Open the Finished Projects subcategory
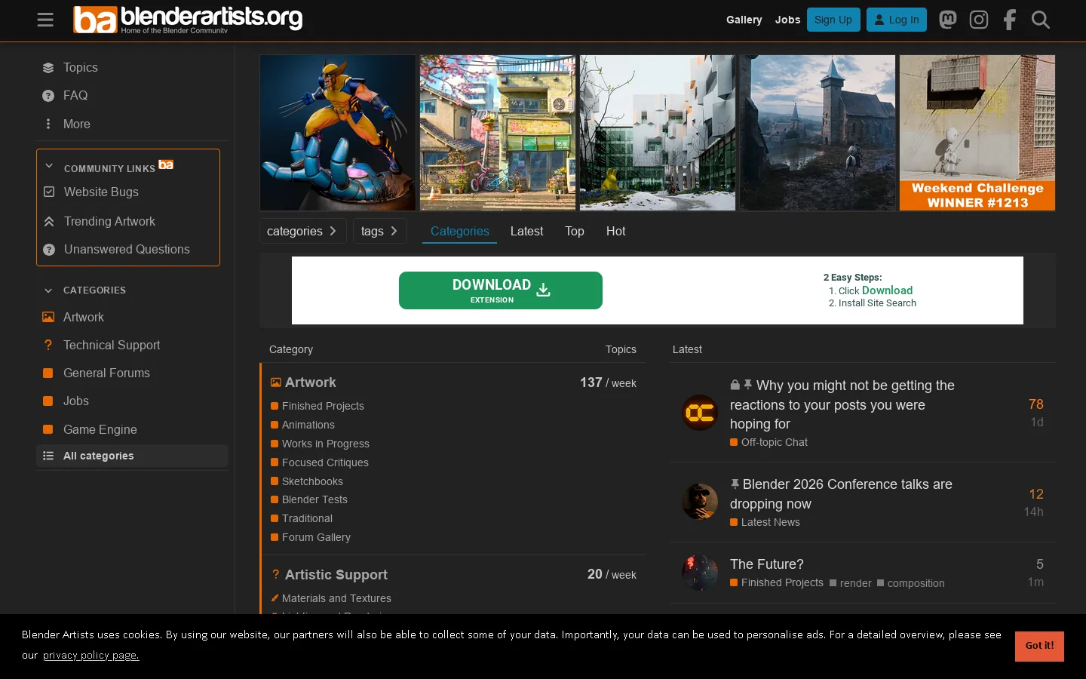1086x679 pixels. tap(323, 406)
